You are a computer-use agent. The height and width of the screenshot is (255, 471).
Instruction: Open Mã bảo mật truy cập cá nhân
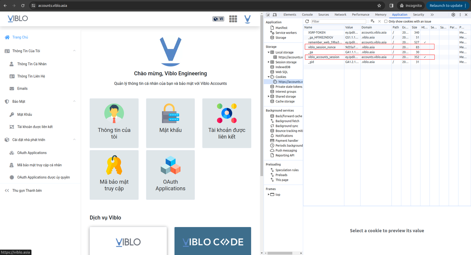pos(39,165)
